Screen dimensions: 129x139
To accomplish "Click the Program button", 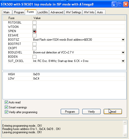I will [70, 111].
